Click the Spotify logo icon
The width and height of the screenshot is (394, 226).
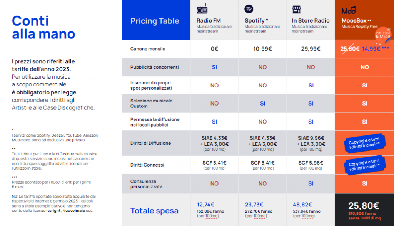[249, 9]
